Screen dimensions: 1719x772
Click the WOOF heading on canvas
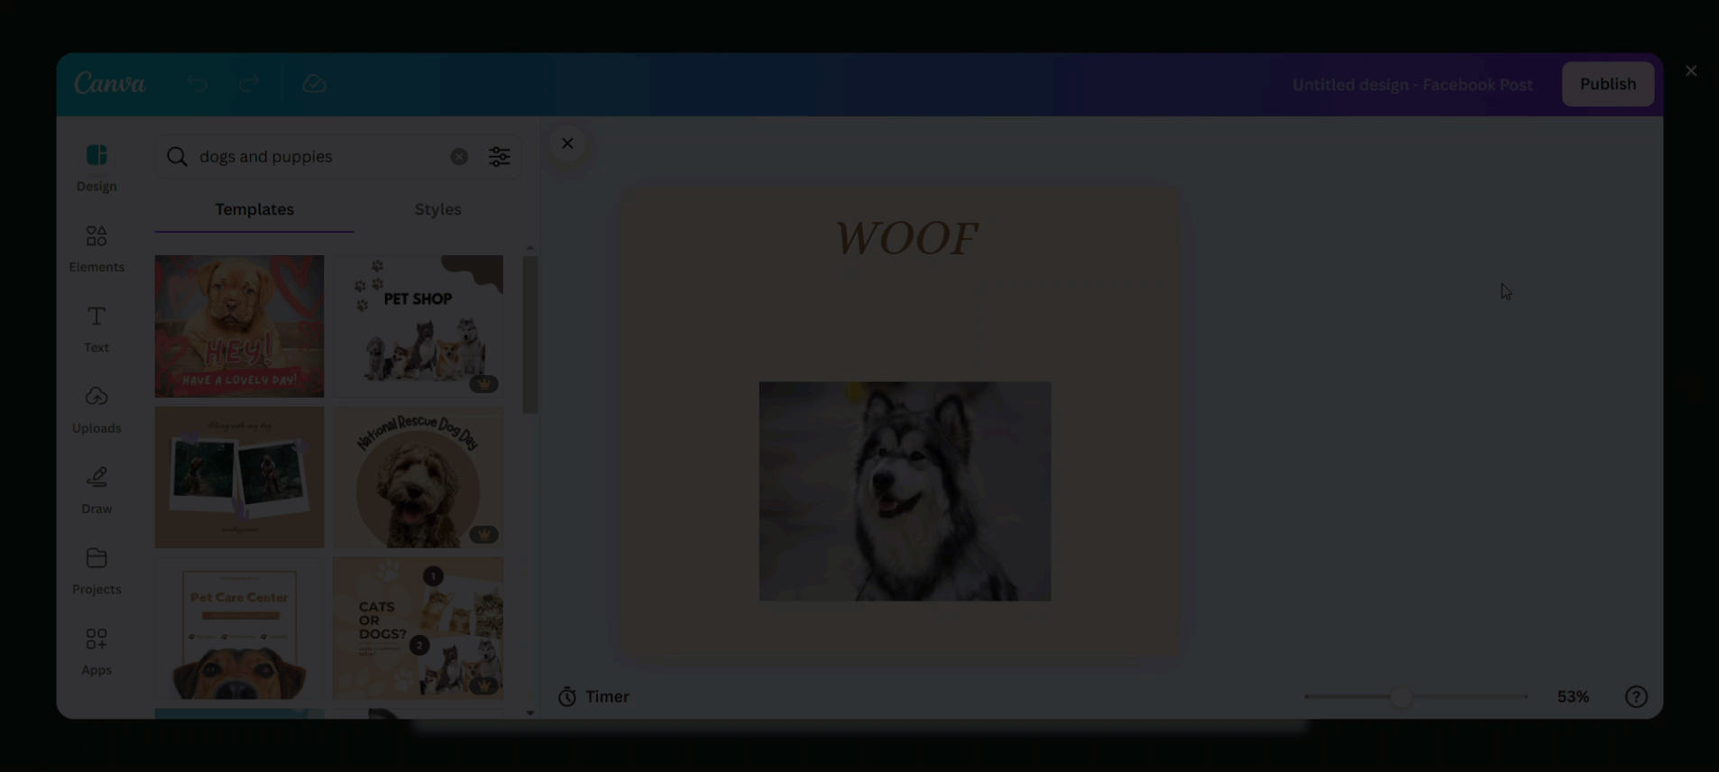pos(905,239)
